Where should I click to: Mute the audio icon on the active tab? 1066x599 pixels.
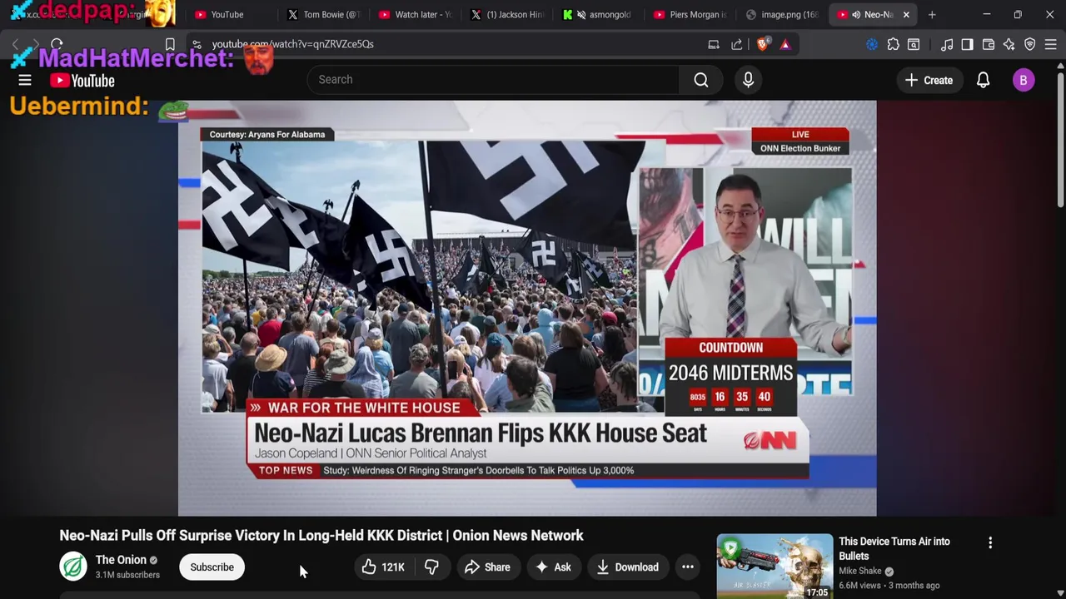[x=855, y=14]
